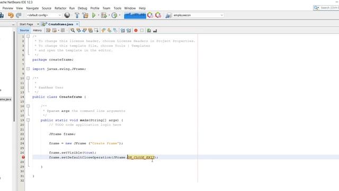Click the highlighted ON_CLOSE_EXIT text
The width and height of the screenshot is (339, 191).
pos(141,157)
